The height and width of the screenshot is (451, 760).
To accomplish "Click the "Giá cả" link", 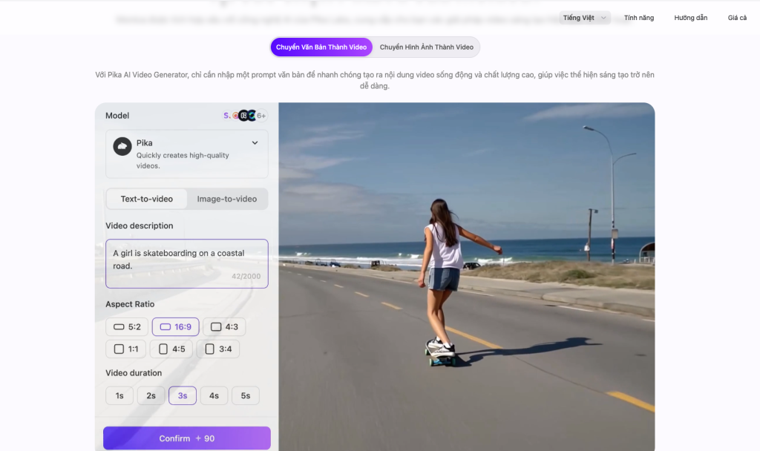I will coord(736,17).
